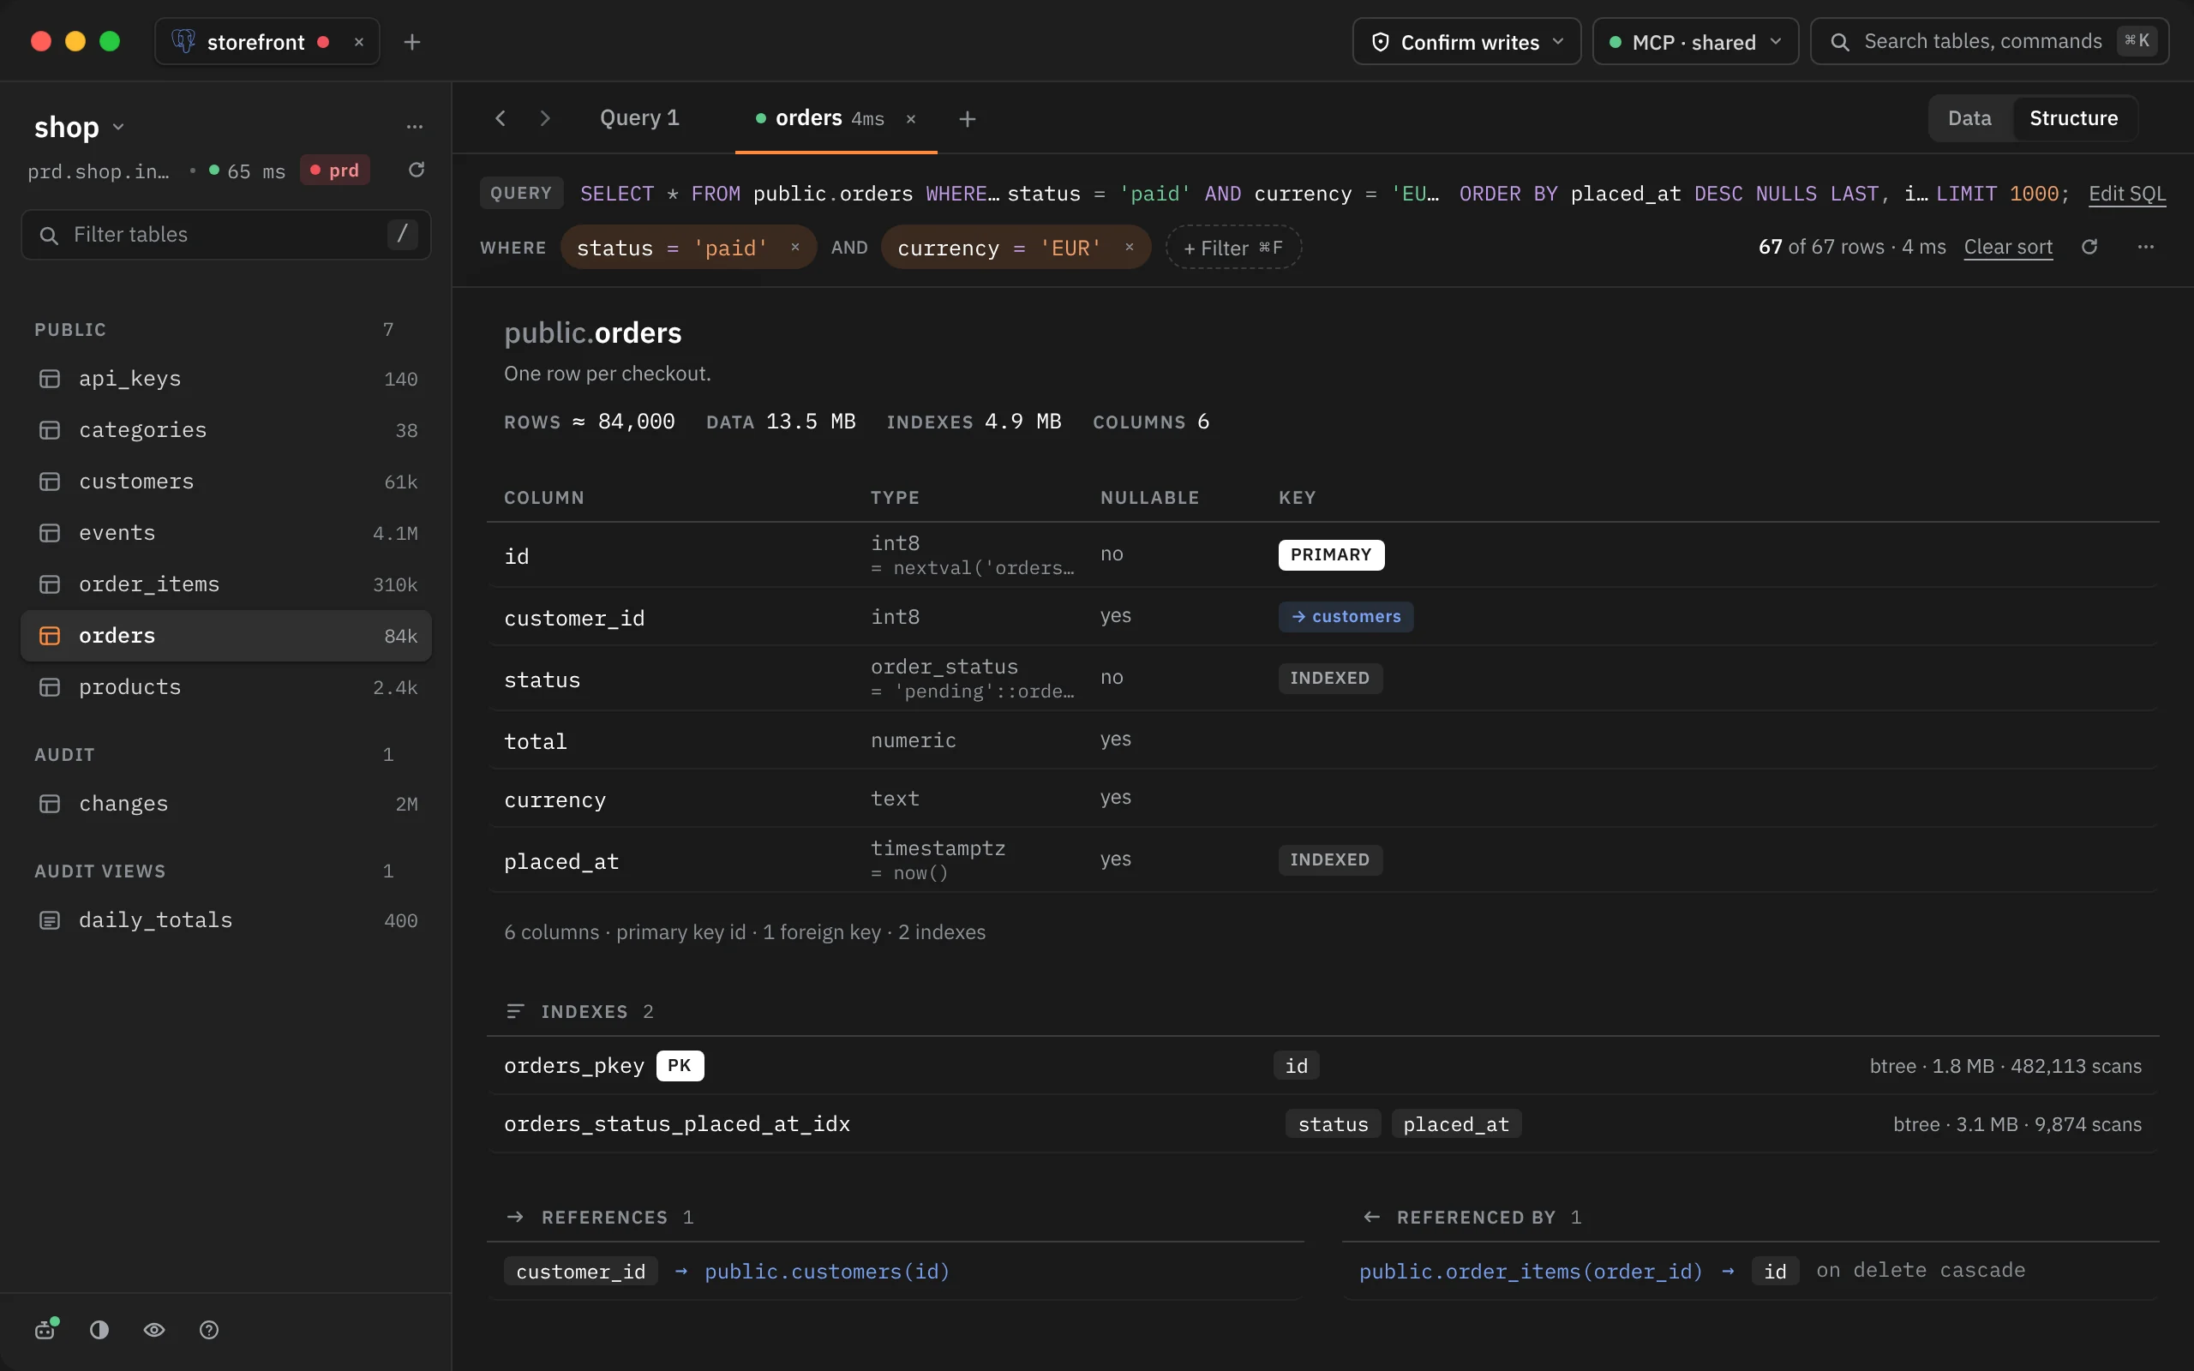Click the refresh connection icon beside prd badge
The height and width of the screenshot is (1371, 2194).
click(x=417, y=170)
